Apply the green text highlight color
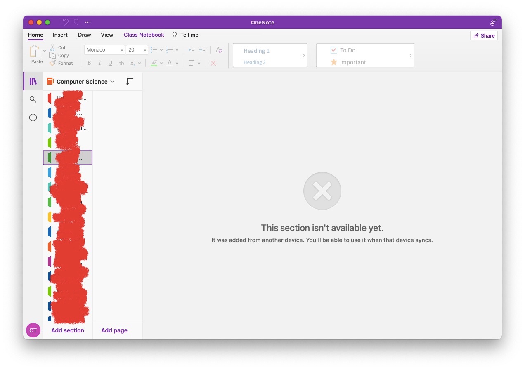Screen dimensions: 525x370 (154, 63)
